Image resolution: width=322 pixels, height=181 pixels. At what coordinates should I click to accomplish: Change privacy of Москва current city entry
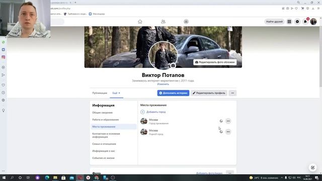(221, 121)
